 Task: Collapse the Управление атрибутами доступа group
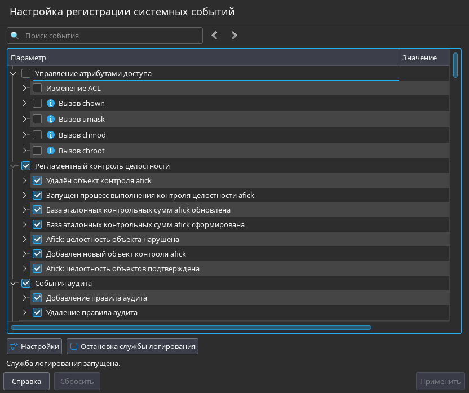[14, 73]
